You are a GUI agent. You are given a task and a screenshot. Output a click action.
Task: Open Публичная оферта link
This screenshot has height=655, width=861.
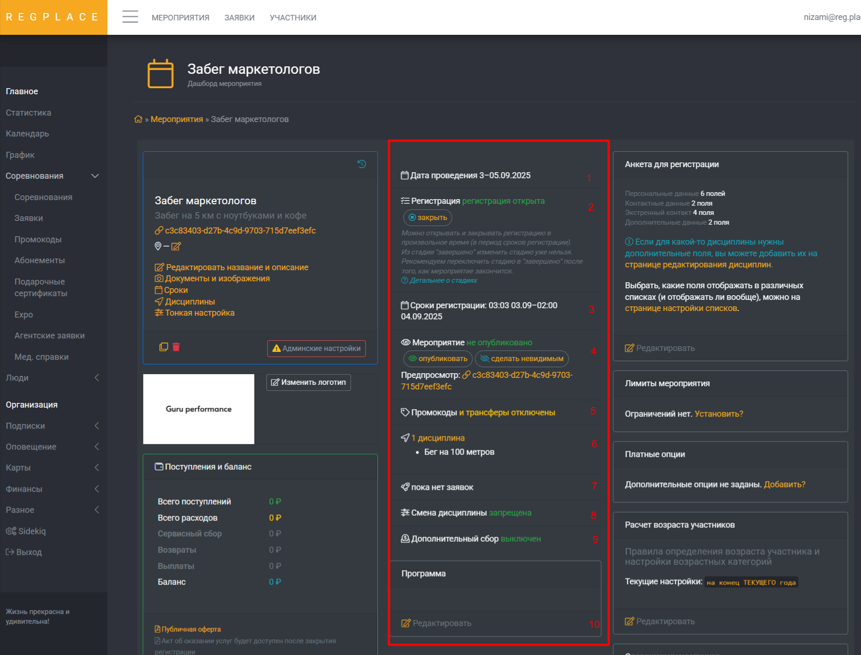point(191,629)
